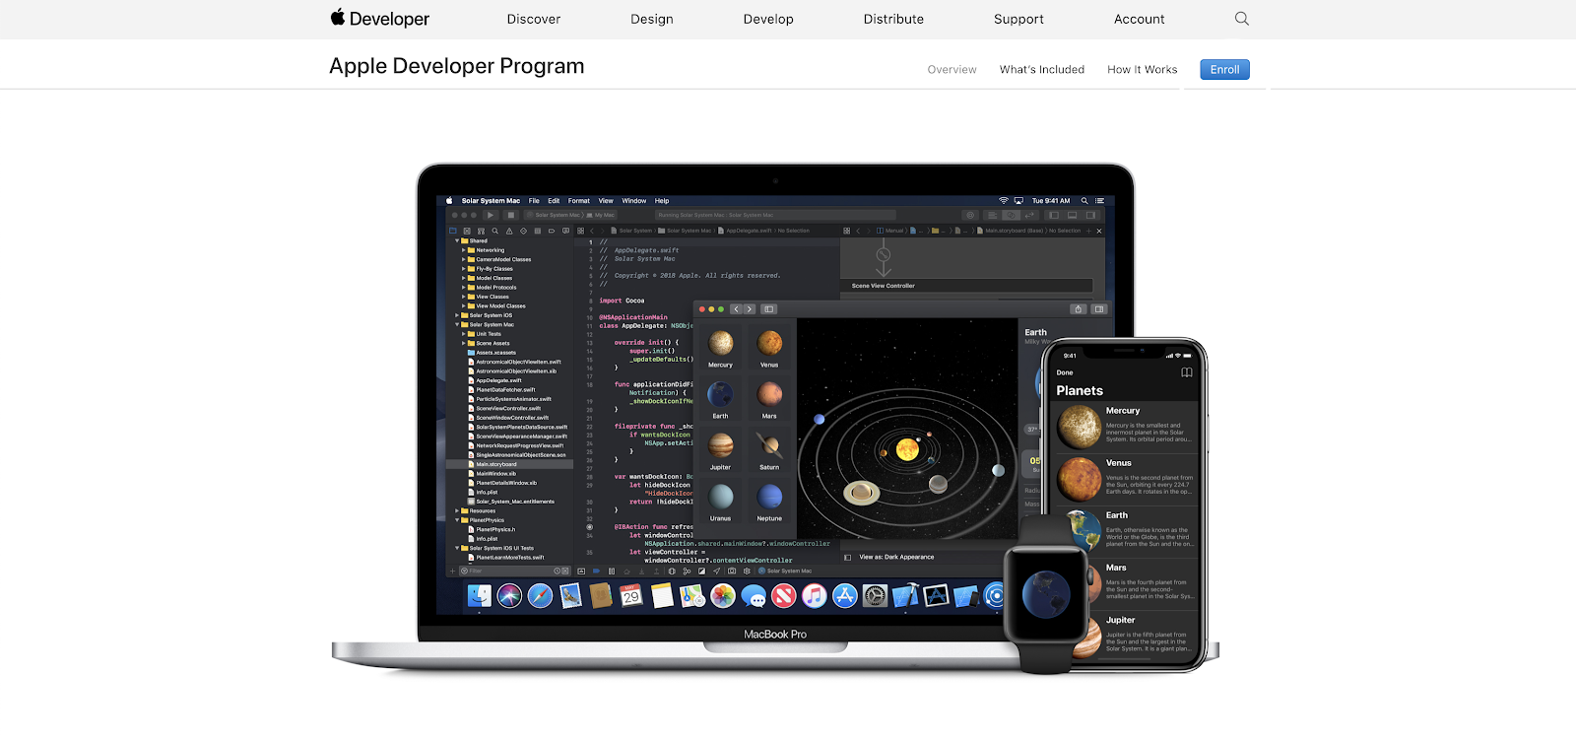Screen dimensions: 1576x740
Task: Launch Siri from the dock
Action: [x=509, y=595]
